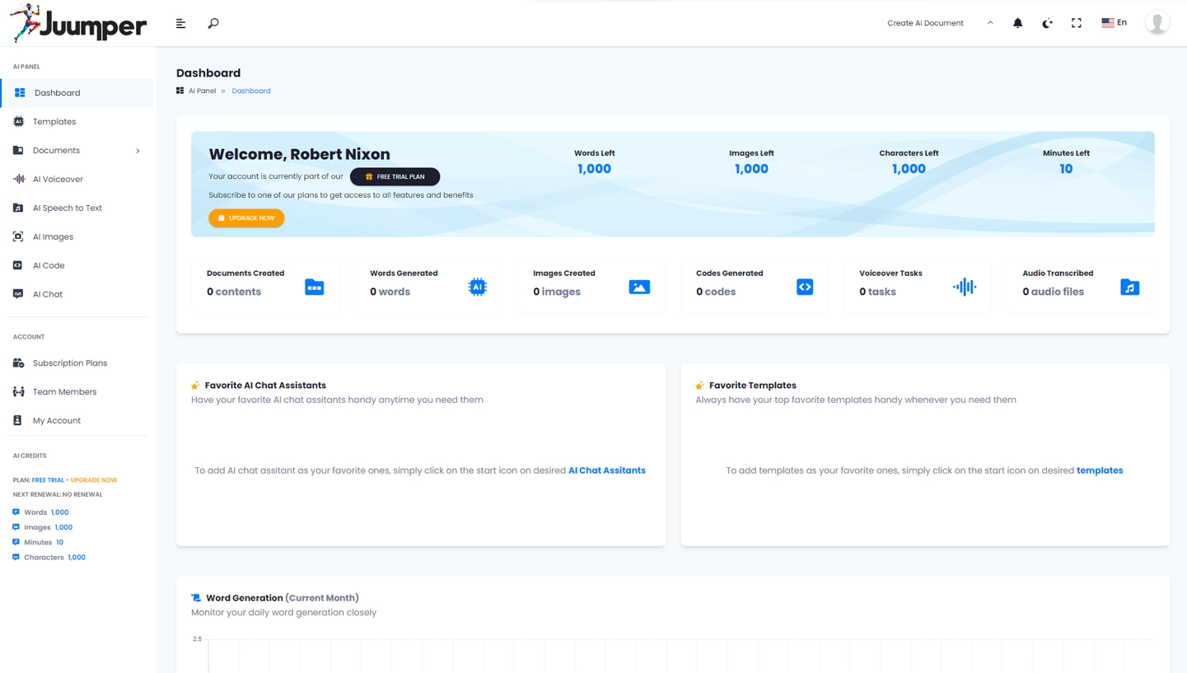Image resolution: width=1187 pixels, height=673 pixels.
Task: Click the Templates sidebar icon
Action: [x=18, y=122]
